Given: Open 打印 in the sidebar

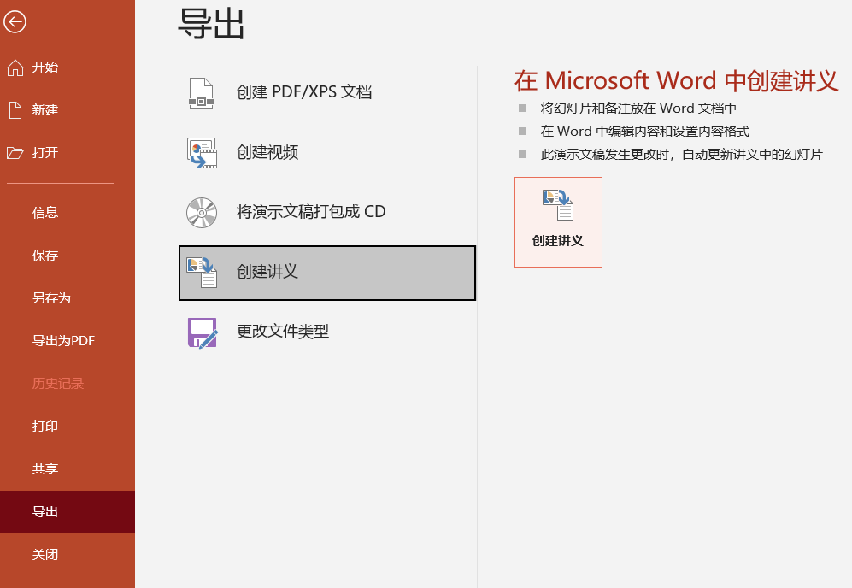Looking at the screenshot, I should click(x=68, y=426).
